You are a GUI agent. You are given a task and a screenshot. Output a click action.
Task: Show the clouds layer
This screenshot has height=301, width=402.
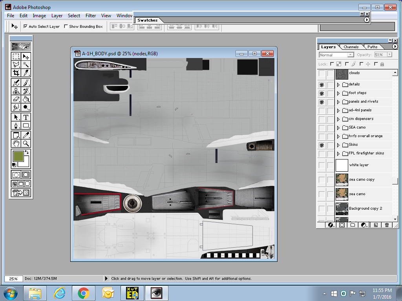click(x=322, y=73)
